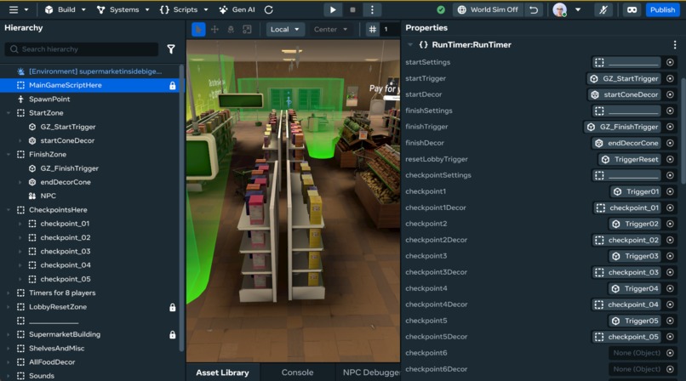The width and height of the screenshot is (686, 381).
Task: Open the NPC Debugger tab
Action: click(371, 372)
